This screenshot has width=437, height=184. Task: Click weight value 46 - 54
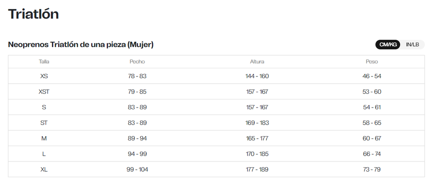click(x=372, y=76)
